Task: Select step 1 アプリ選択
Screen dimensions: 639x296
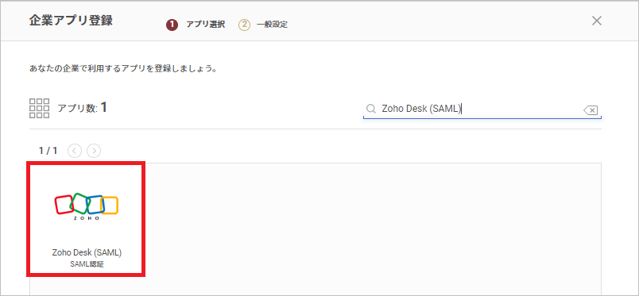Action: coord(196,25)
